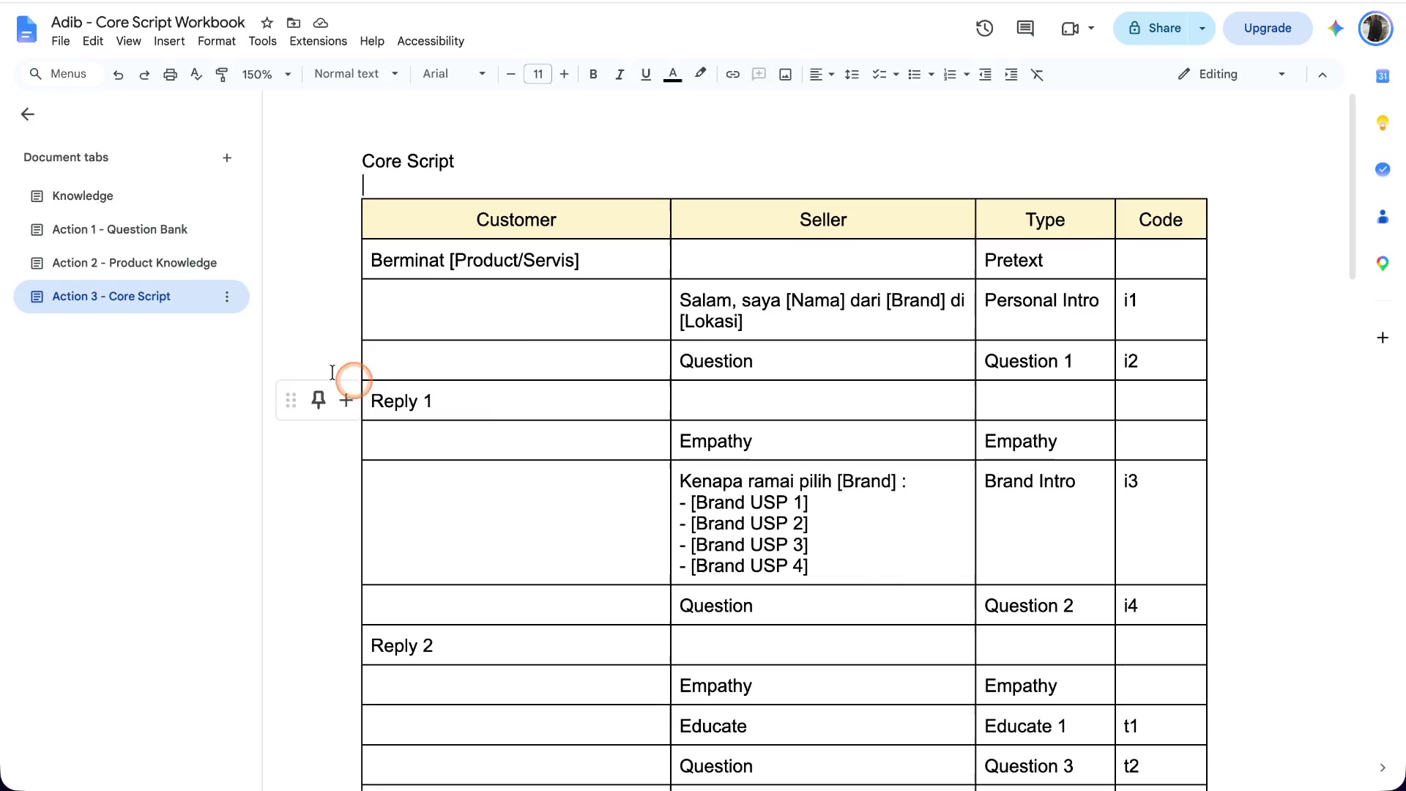
Task: Open Google Calendar side panel
Action: click(x=1383, y=75)
